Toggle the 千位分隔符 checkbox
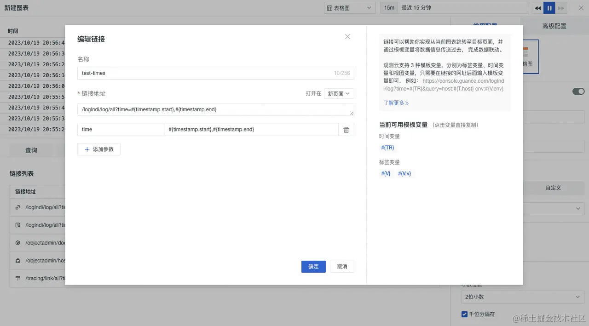 click(x=464, y=314)
